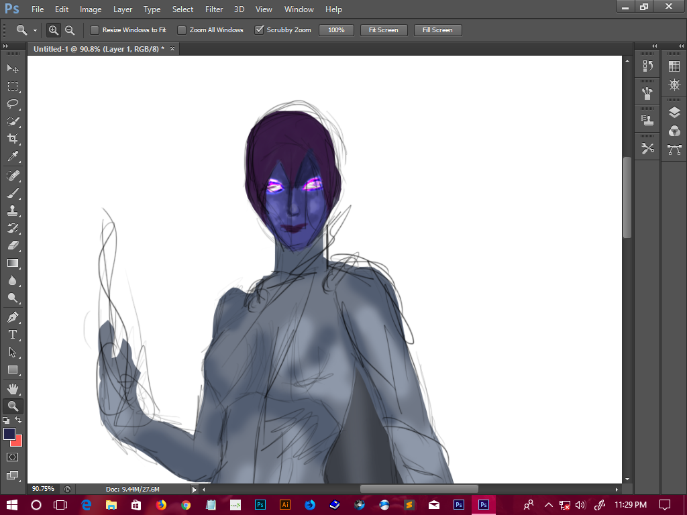Select the Spot Healing Brush tool

tap(13, 176)
